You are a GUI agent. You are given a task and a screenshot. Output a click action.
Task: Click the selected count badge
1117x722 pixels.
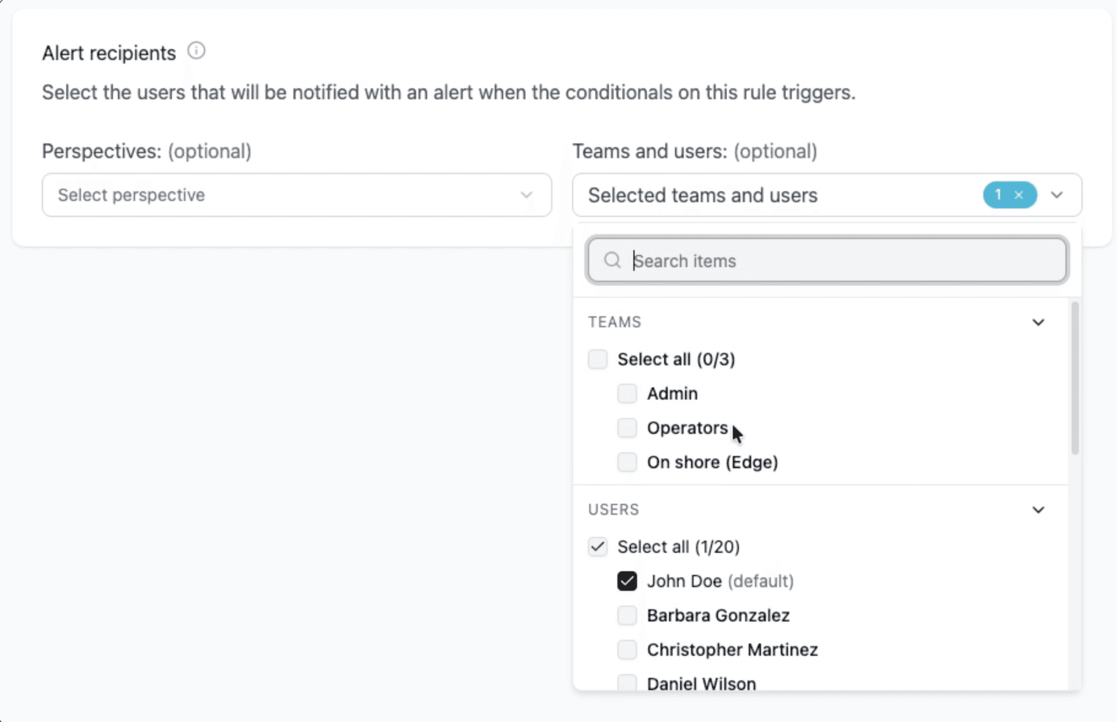click(999, 195)
